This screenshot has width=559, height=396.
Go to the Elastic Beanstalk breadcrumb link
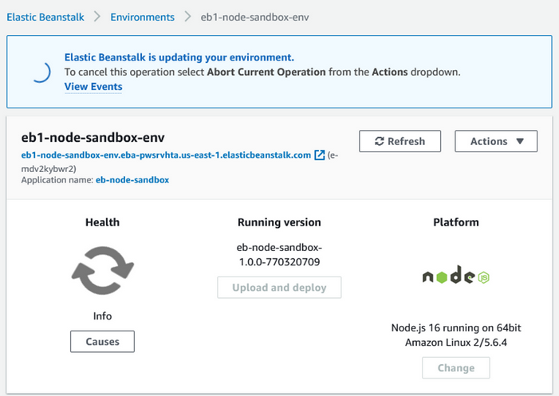[x=45, y=17]
